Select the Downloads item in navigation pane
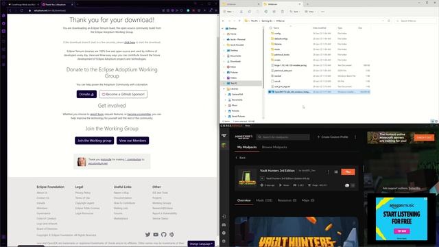The width and height of the screenshot is (439, 247). tap(235, 61)
